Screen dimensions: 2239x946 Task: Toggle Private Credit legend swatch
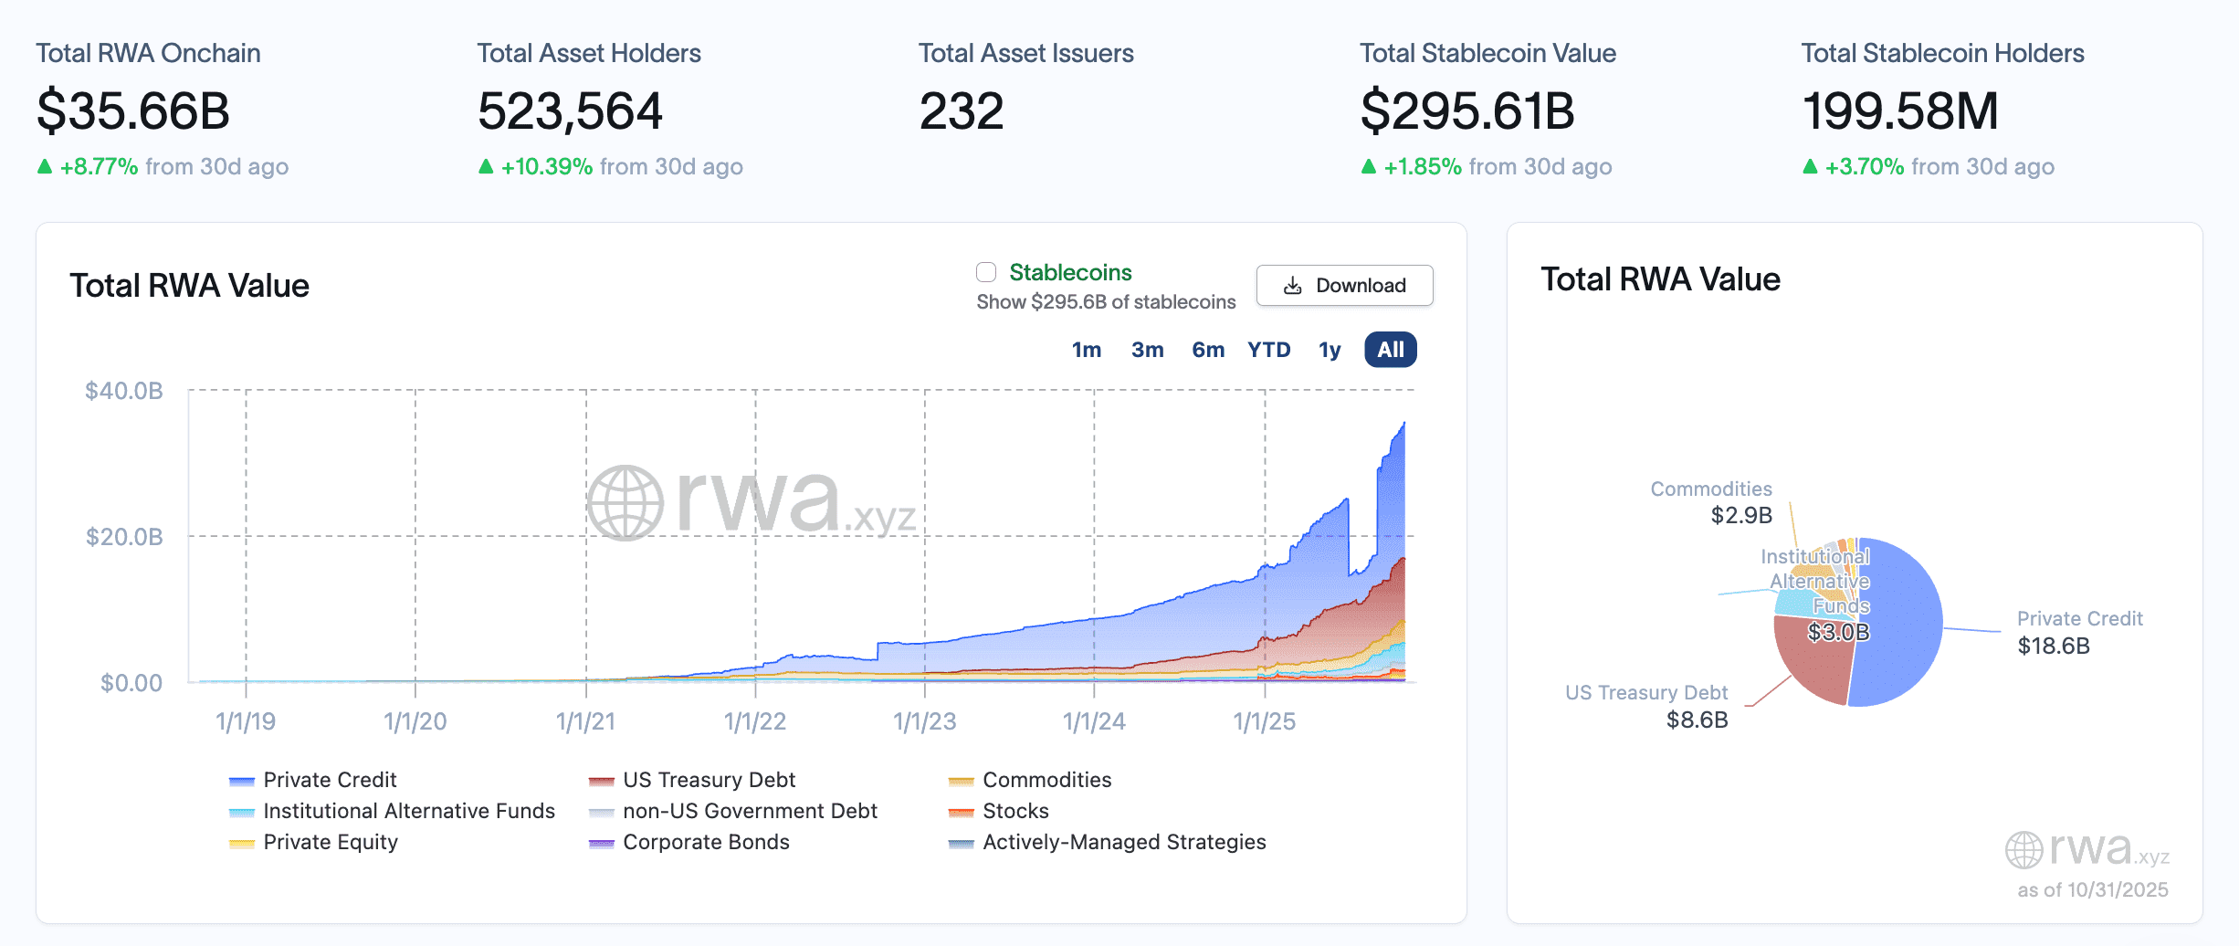[x=242, y=781]
